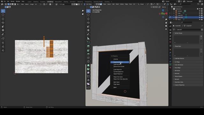
Task: Select the UV editor Select Box tool
Action: 3,11
